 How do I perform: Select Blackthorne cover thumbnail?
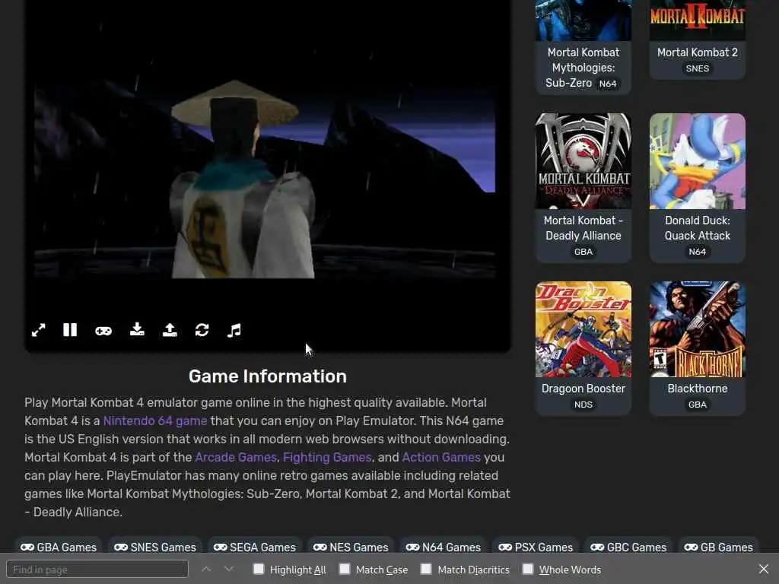point(698,329)
